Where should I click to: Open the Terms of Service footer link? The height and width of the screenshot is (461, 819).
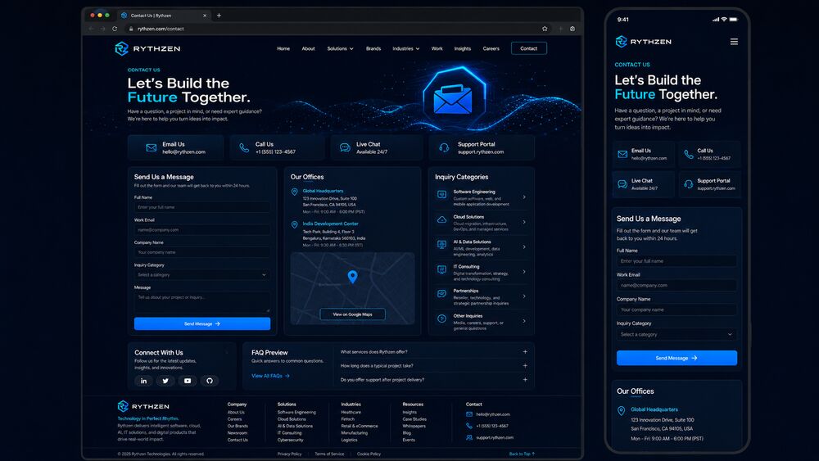pos(329,454)
